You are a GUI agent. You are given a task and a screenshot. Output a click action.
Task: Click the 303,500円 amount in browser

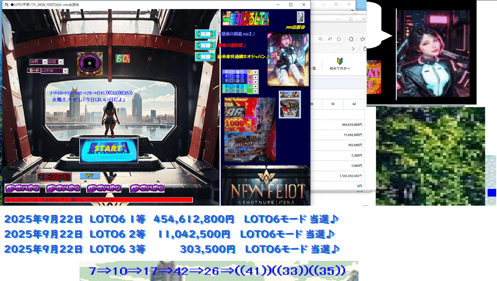tap(355, 145)
